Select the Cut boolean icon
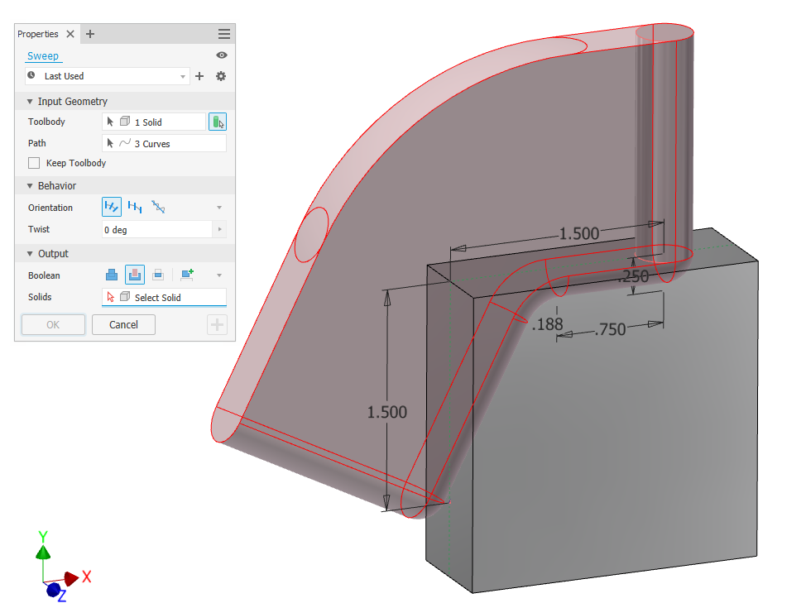 pyautogui.click(x=135, y=275)
